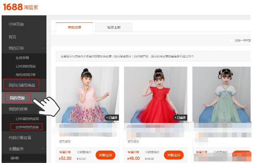253x163 pixels.
Task: Select 我的货源 in sidebar
Action: point(18,98)
